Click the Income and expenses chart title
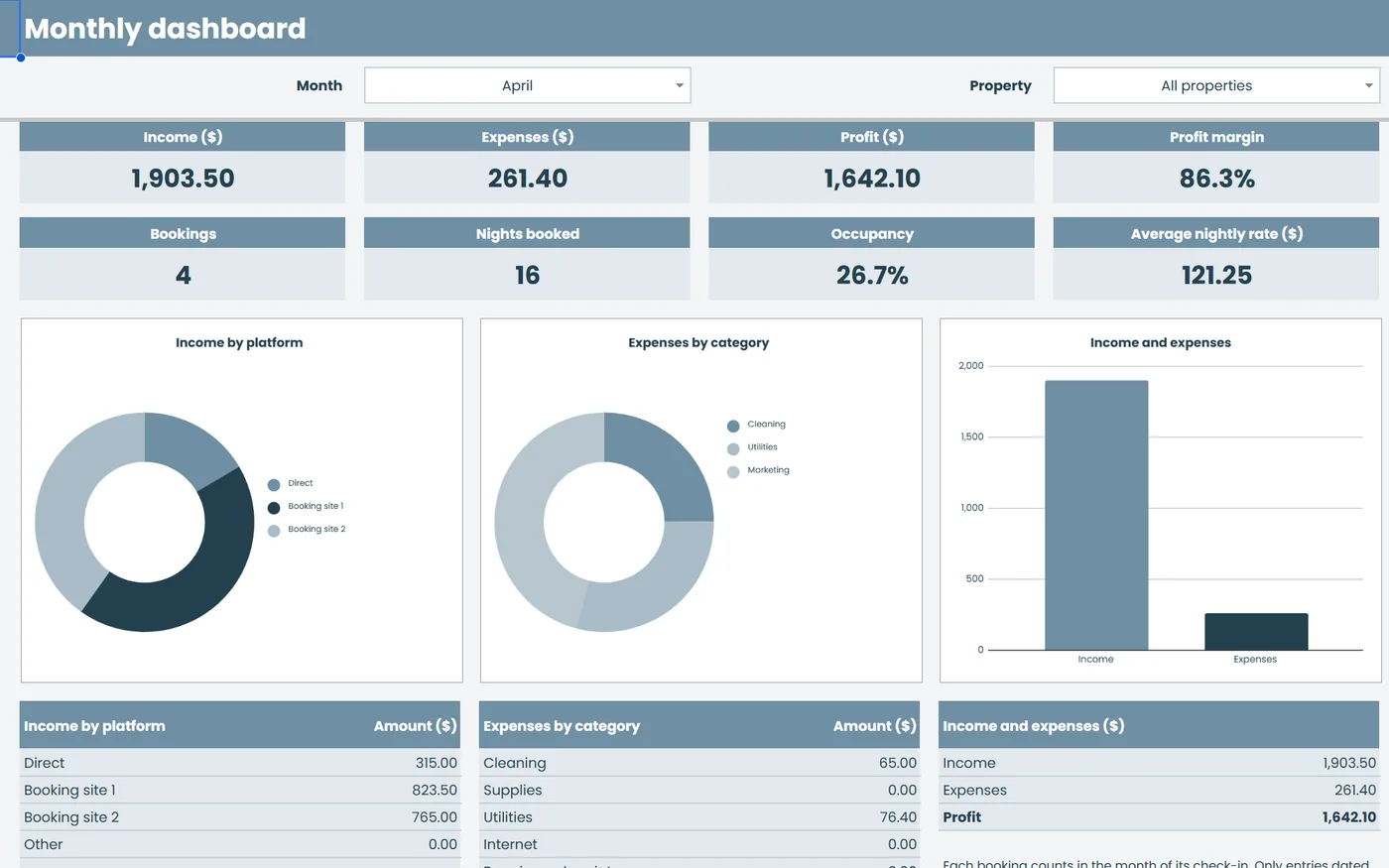This screenshot has height=868, width=1389. click(x=1161, y=342)
